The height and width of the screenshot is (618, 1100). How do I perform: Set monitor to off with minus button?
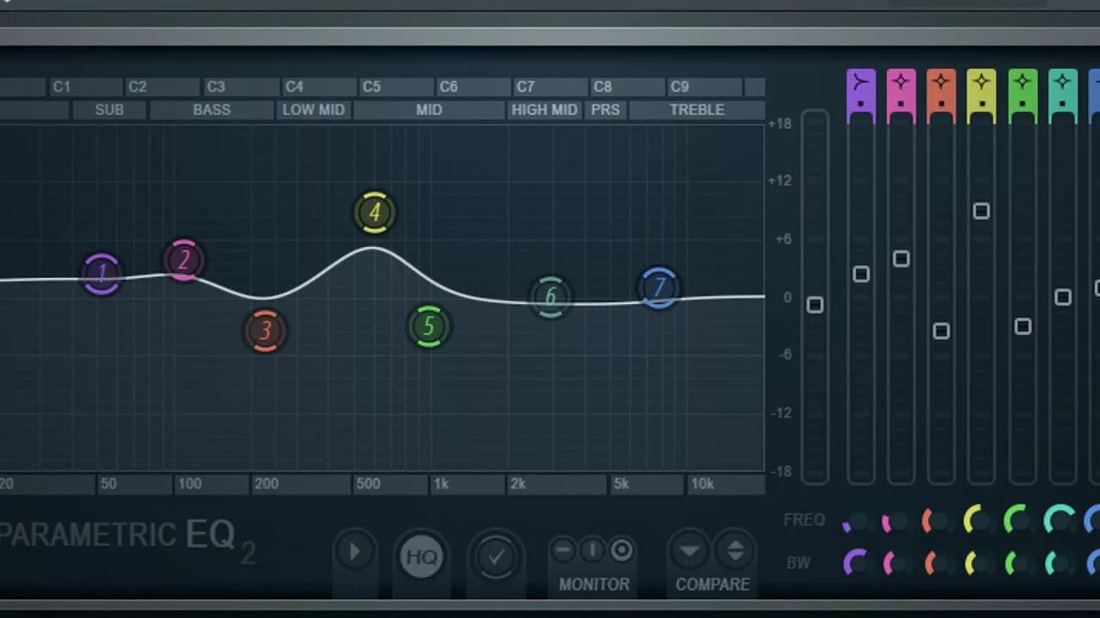[563, 549]
